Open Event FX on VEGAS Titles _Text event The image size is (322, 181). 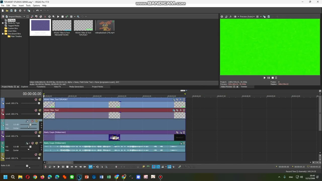[181, 110]
